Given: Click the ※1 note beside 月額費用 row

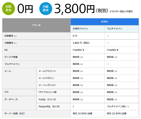Looking at the screenshot, I should coord(15,43).
